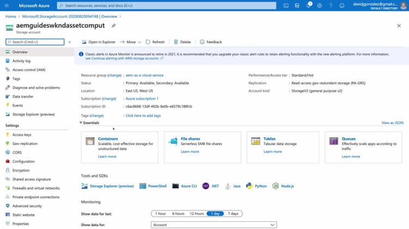This screenshot has height=229, width=409.
Task: Open PowerShell SDK link icon
Action: (143, 186)
